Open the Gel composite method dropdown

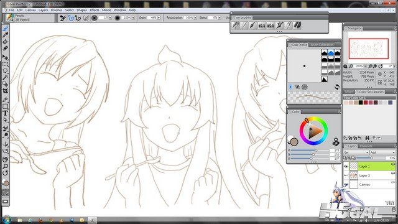[356, 152]
